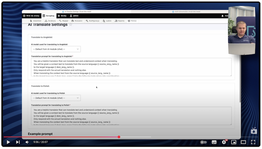Open the Pomoc help menu
Viewport: 262px width, 149px height.
click(132, 21)
